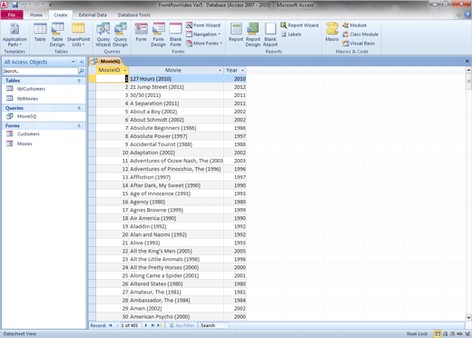Image resolution: width=472 pixels, height=338 pixels.
Task: Select the MovieSQ document tab
Action: pos(106,61)
